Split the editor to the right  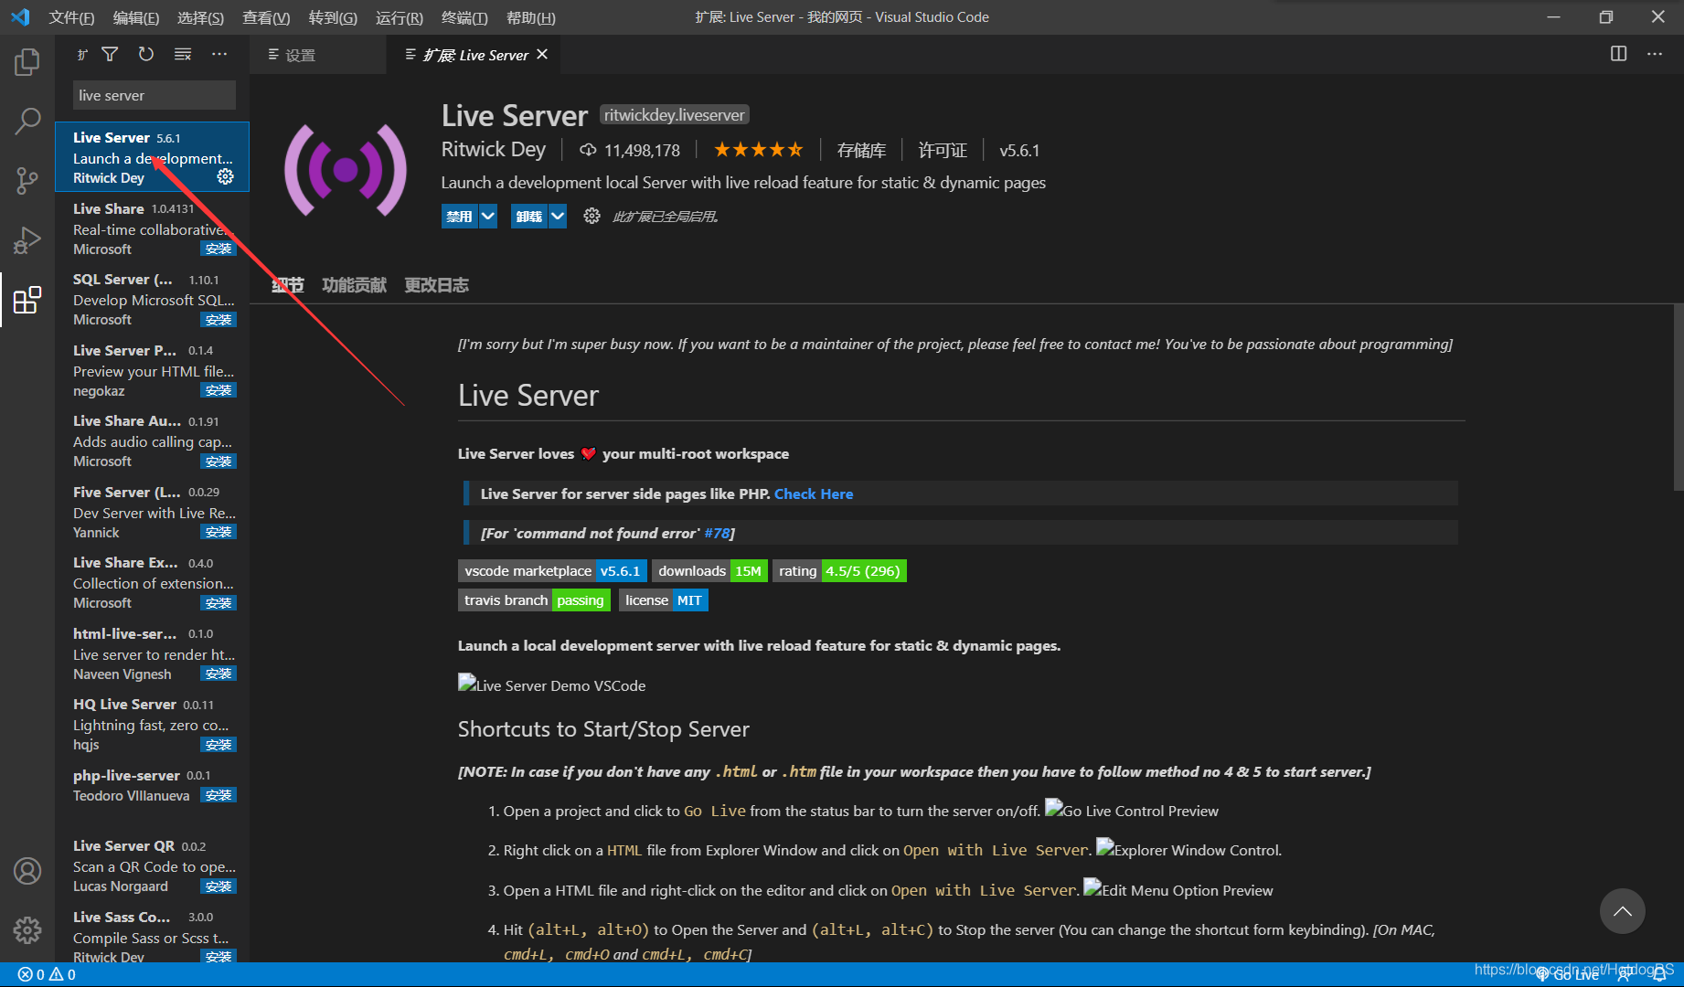pyautogui.click(x=1618, y=54)
